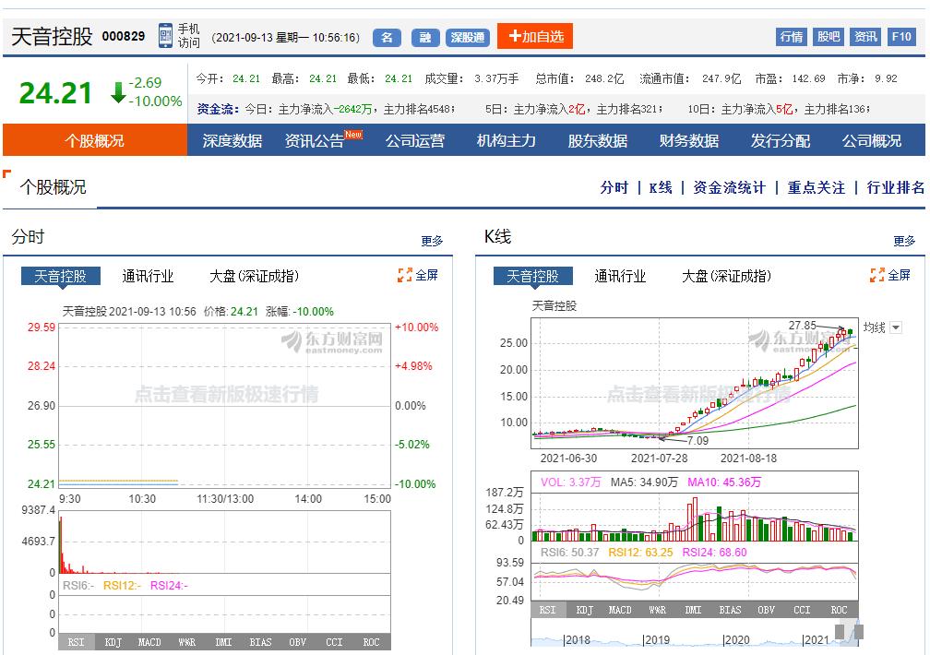
Task: Select OBV indicator in K线 chart
Action: tap(767, 610)
